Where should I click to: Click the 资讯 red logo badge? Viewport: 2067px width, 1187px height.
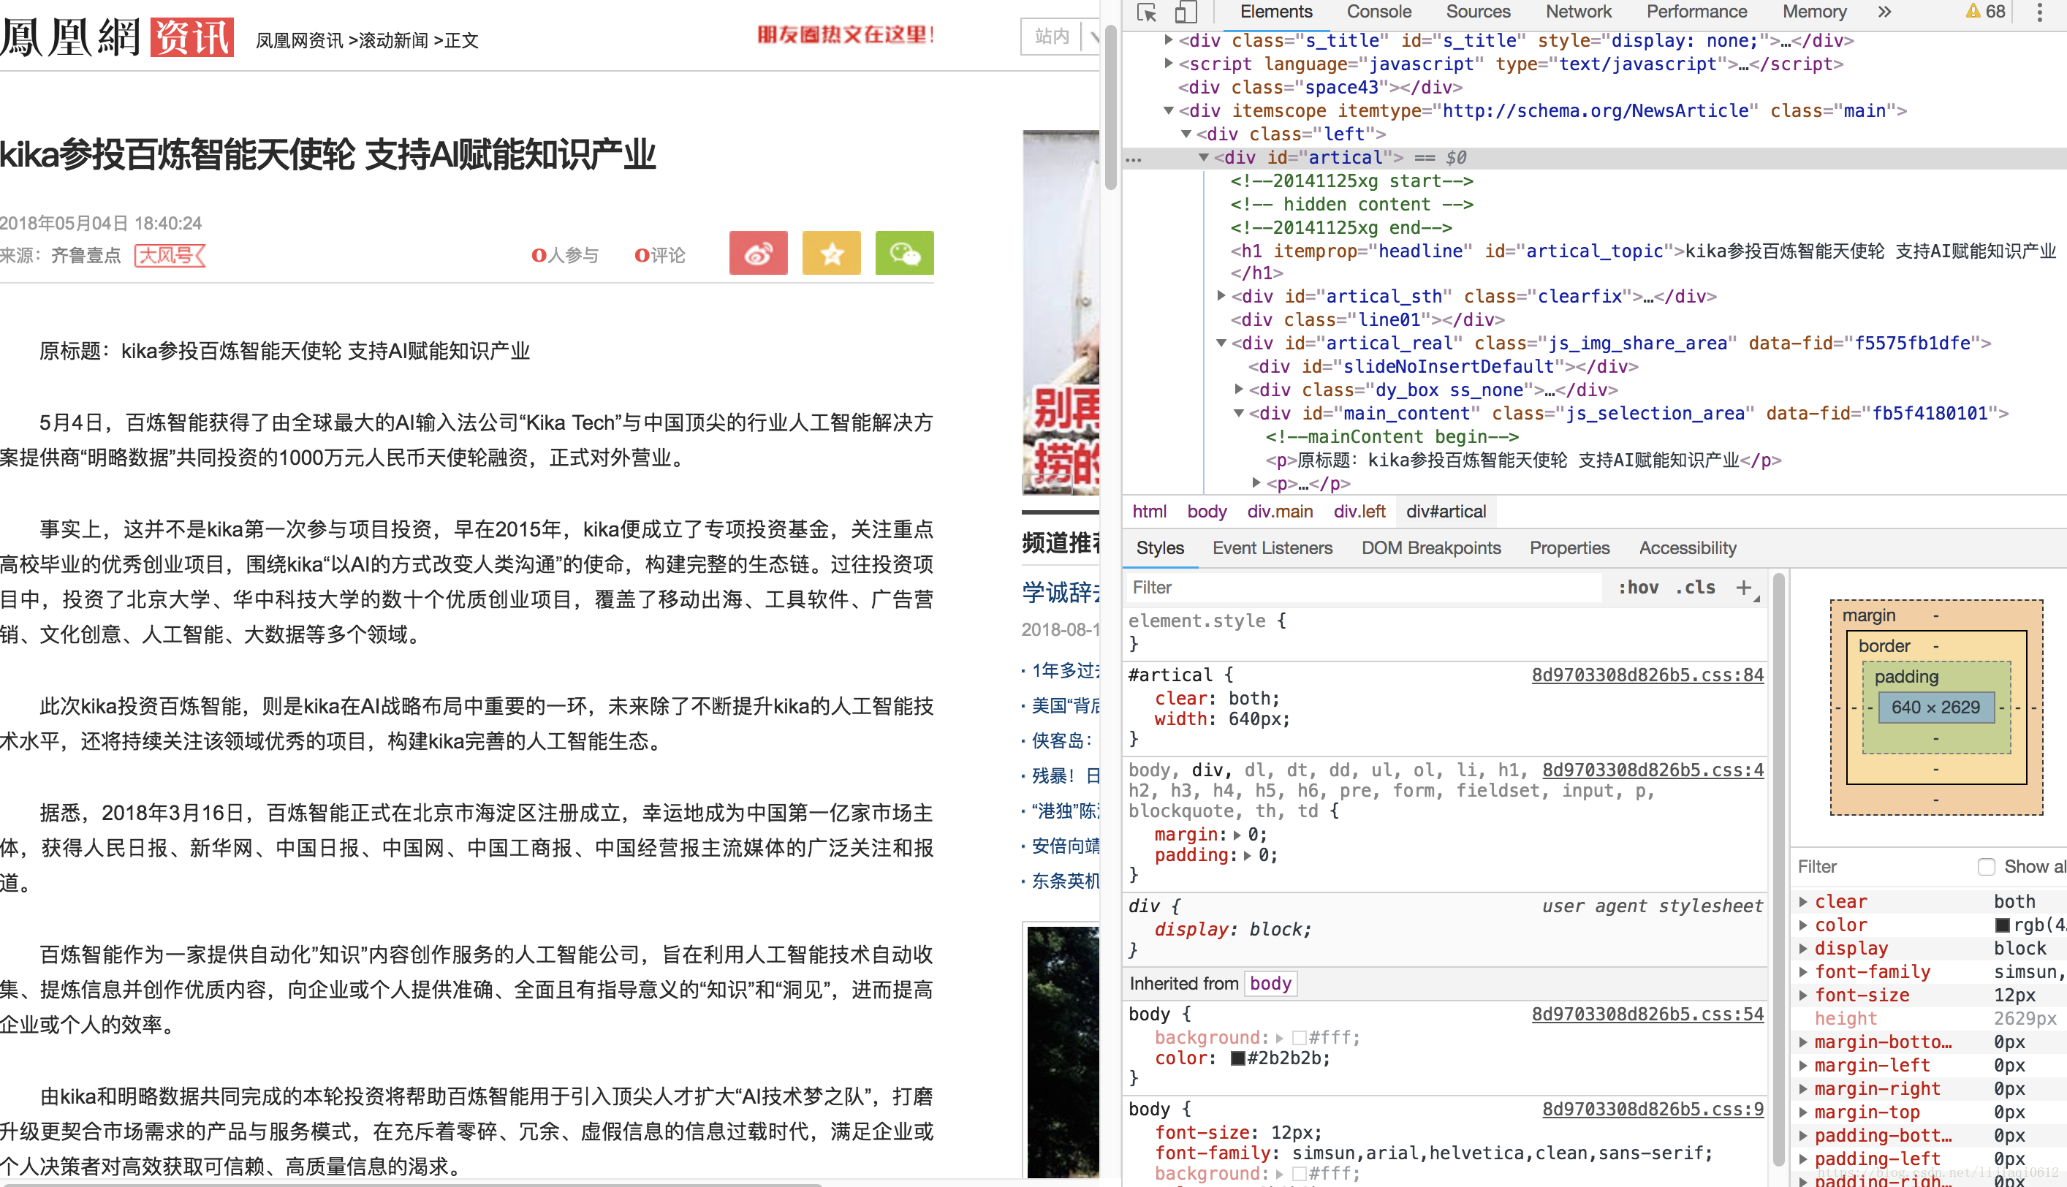[x=192, y=37]
